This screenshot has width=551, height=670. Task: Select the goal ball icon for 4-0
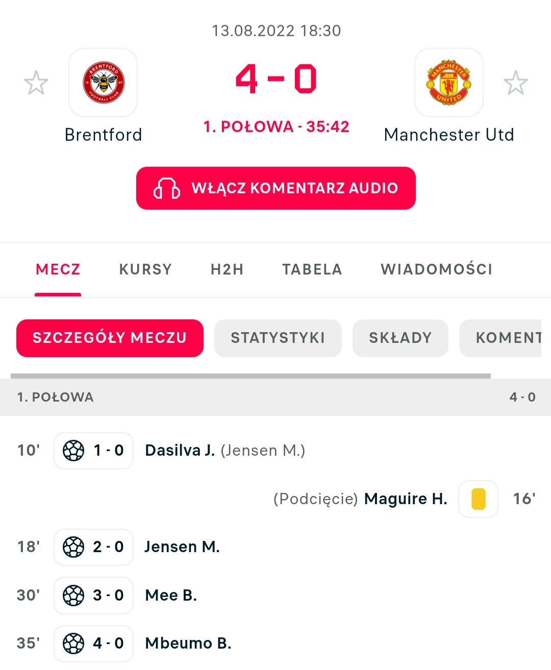tap(73, 643)
